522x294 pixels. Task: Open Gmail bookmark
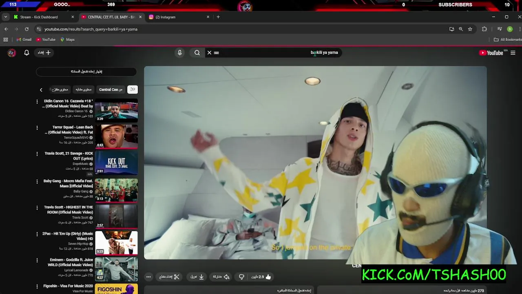pos(24,40)
